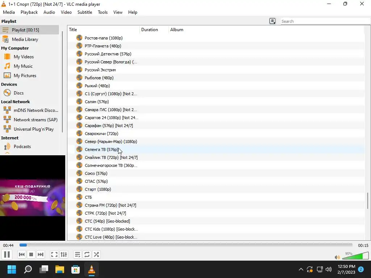Open the Subtitle menu
Image resolution: width=371 pixels, height=278 pixels.
point(85,12)
